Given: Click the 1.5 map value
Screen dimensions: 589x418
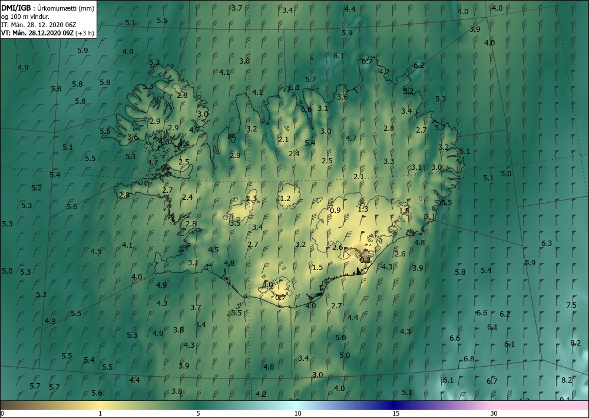Looking at the screenshot, I should (318, 267).
